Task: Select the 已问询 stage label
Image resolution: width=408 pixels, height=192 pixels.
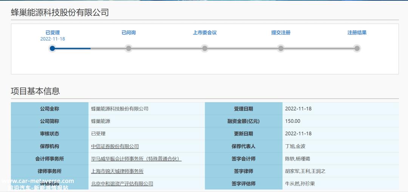Action: [128, 33]
